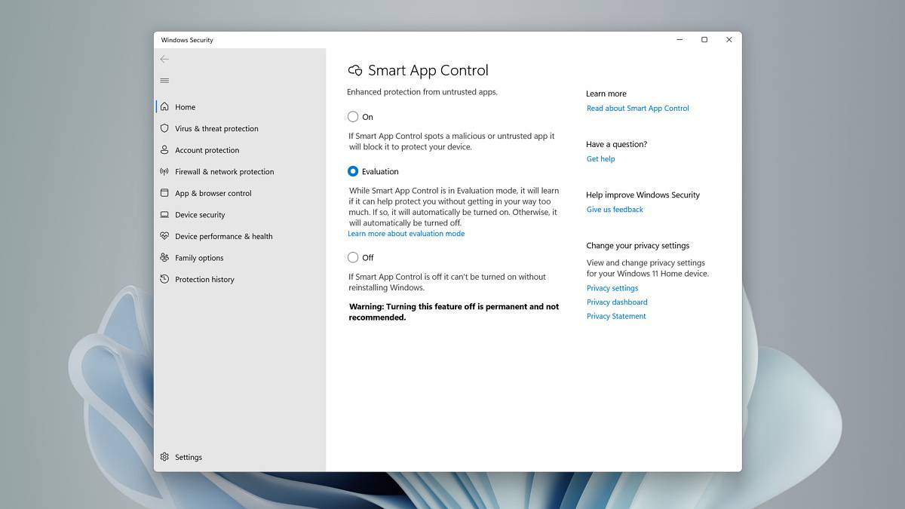This screenshot has height=509, width=905.
Task: Open Firewall & network protection page
Action: click(240, 171)
